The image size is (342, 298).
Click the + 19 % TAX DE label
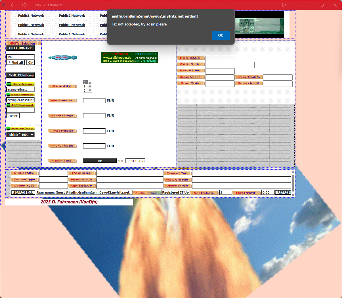(x=62, y=145)
